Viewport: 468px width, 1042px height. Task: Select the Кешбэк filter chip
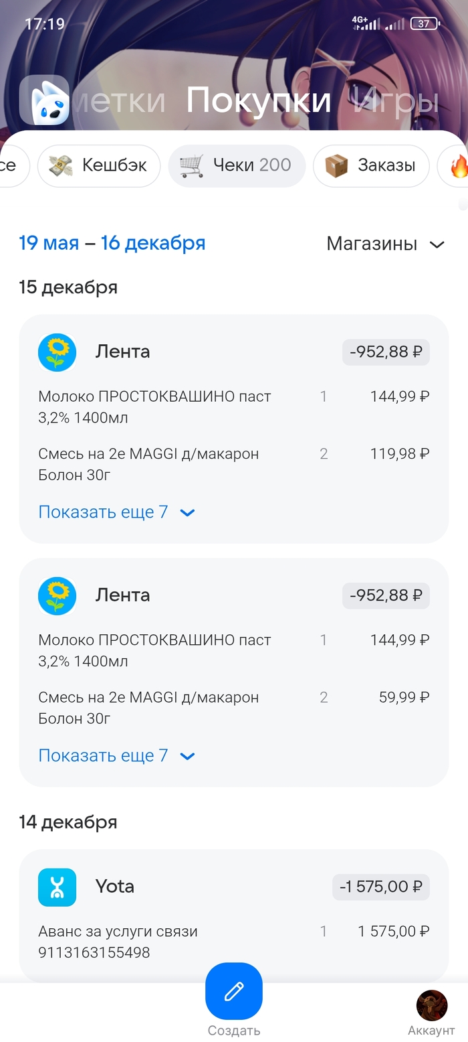pos(99,166)
